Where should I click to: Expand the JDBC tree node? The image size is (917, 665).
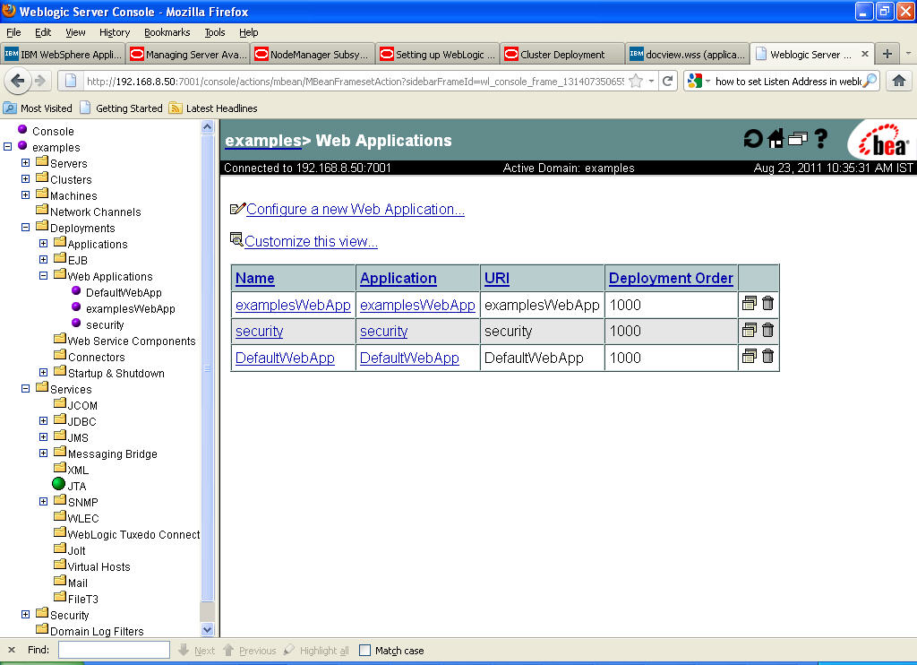(43, 420)
